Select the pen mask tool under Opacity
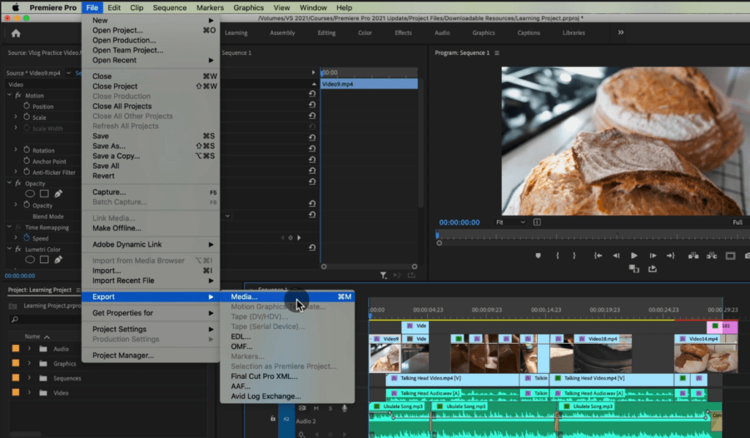Viewport: 750px width, 438px height. coord(58,194)
